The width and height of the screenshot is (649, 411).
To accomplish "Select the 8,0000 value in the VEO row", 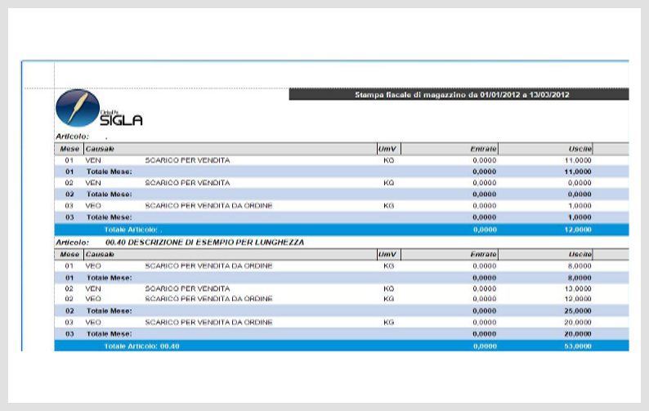I will [580, 266].
